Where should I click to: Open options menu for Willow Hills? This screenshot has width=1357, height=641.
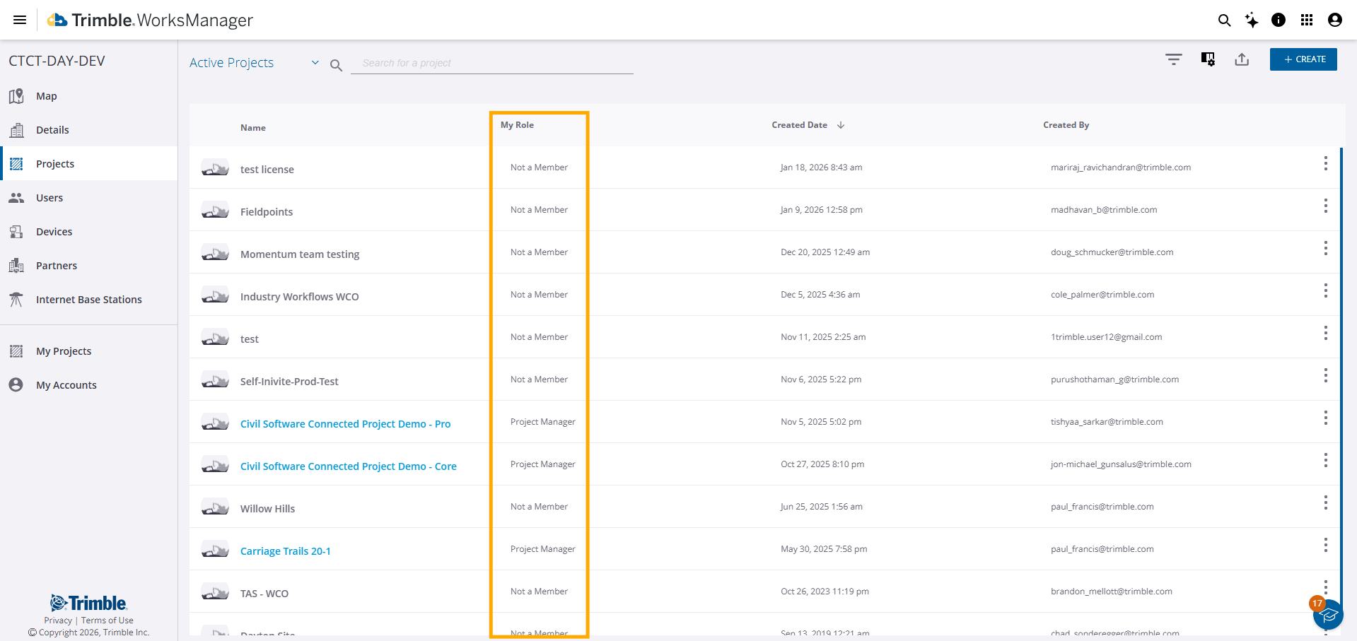1326,502
